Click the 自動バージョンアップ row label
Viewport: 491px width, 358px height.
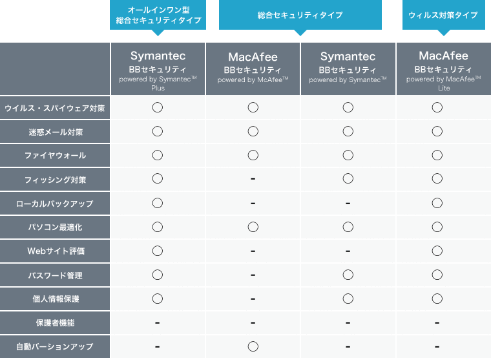[54, 346]
